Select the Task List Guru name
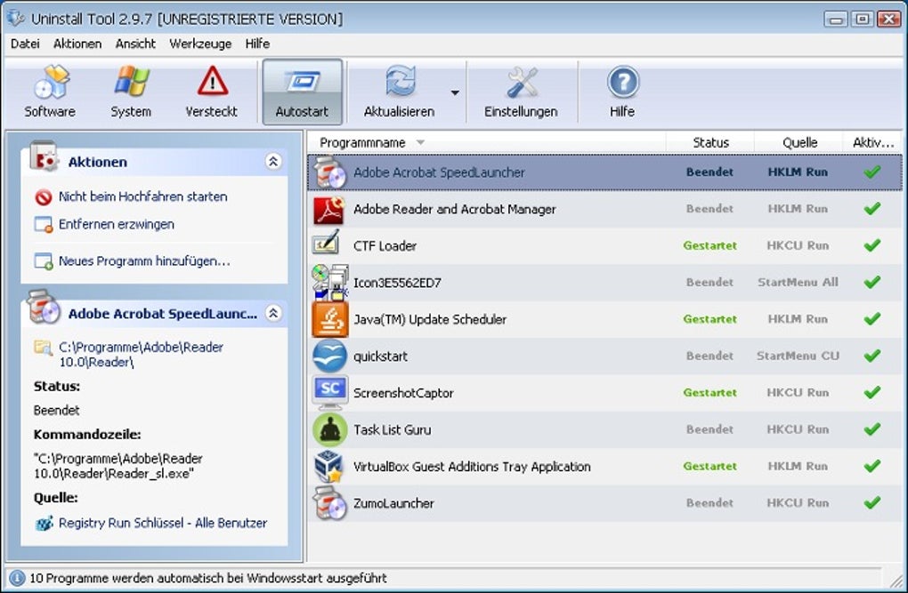908x593 pixels. point(392,429)
